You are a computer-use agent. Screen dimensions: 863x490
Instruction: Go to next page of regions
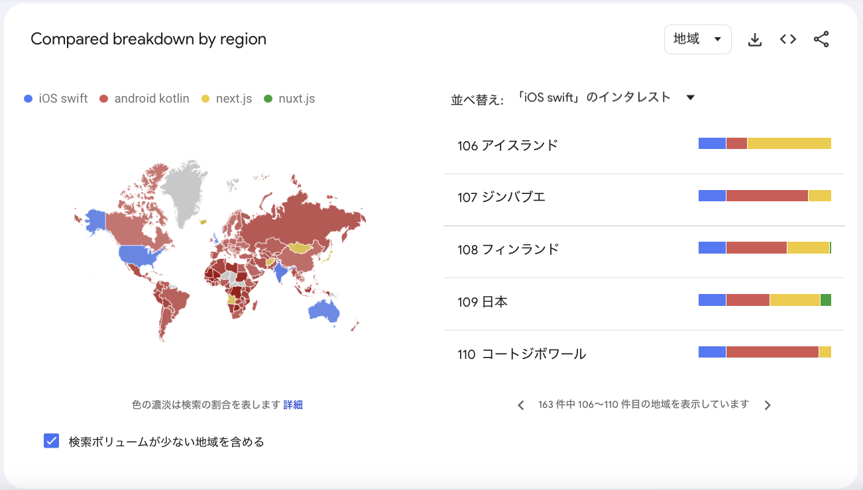tap(768, 405)
